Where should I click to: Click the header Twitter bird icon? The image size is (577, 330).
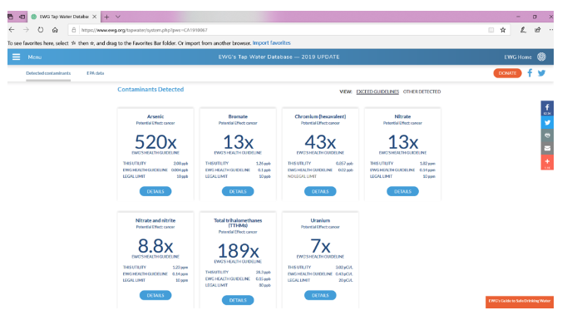[541, 73]
